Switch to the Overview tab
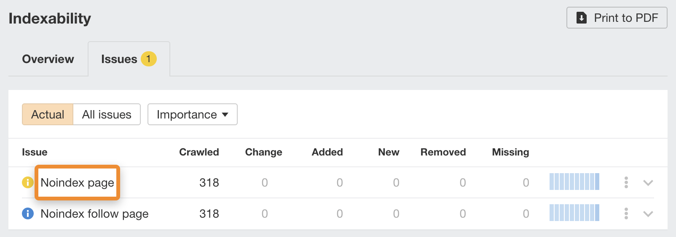The image size is (676, 237). 48,59
